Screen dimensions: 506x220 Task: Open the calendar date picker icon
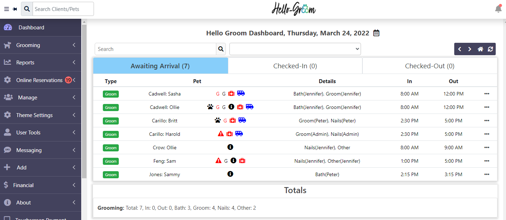pos(376,33)
